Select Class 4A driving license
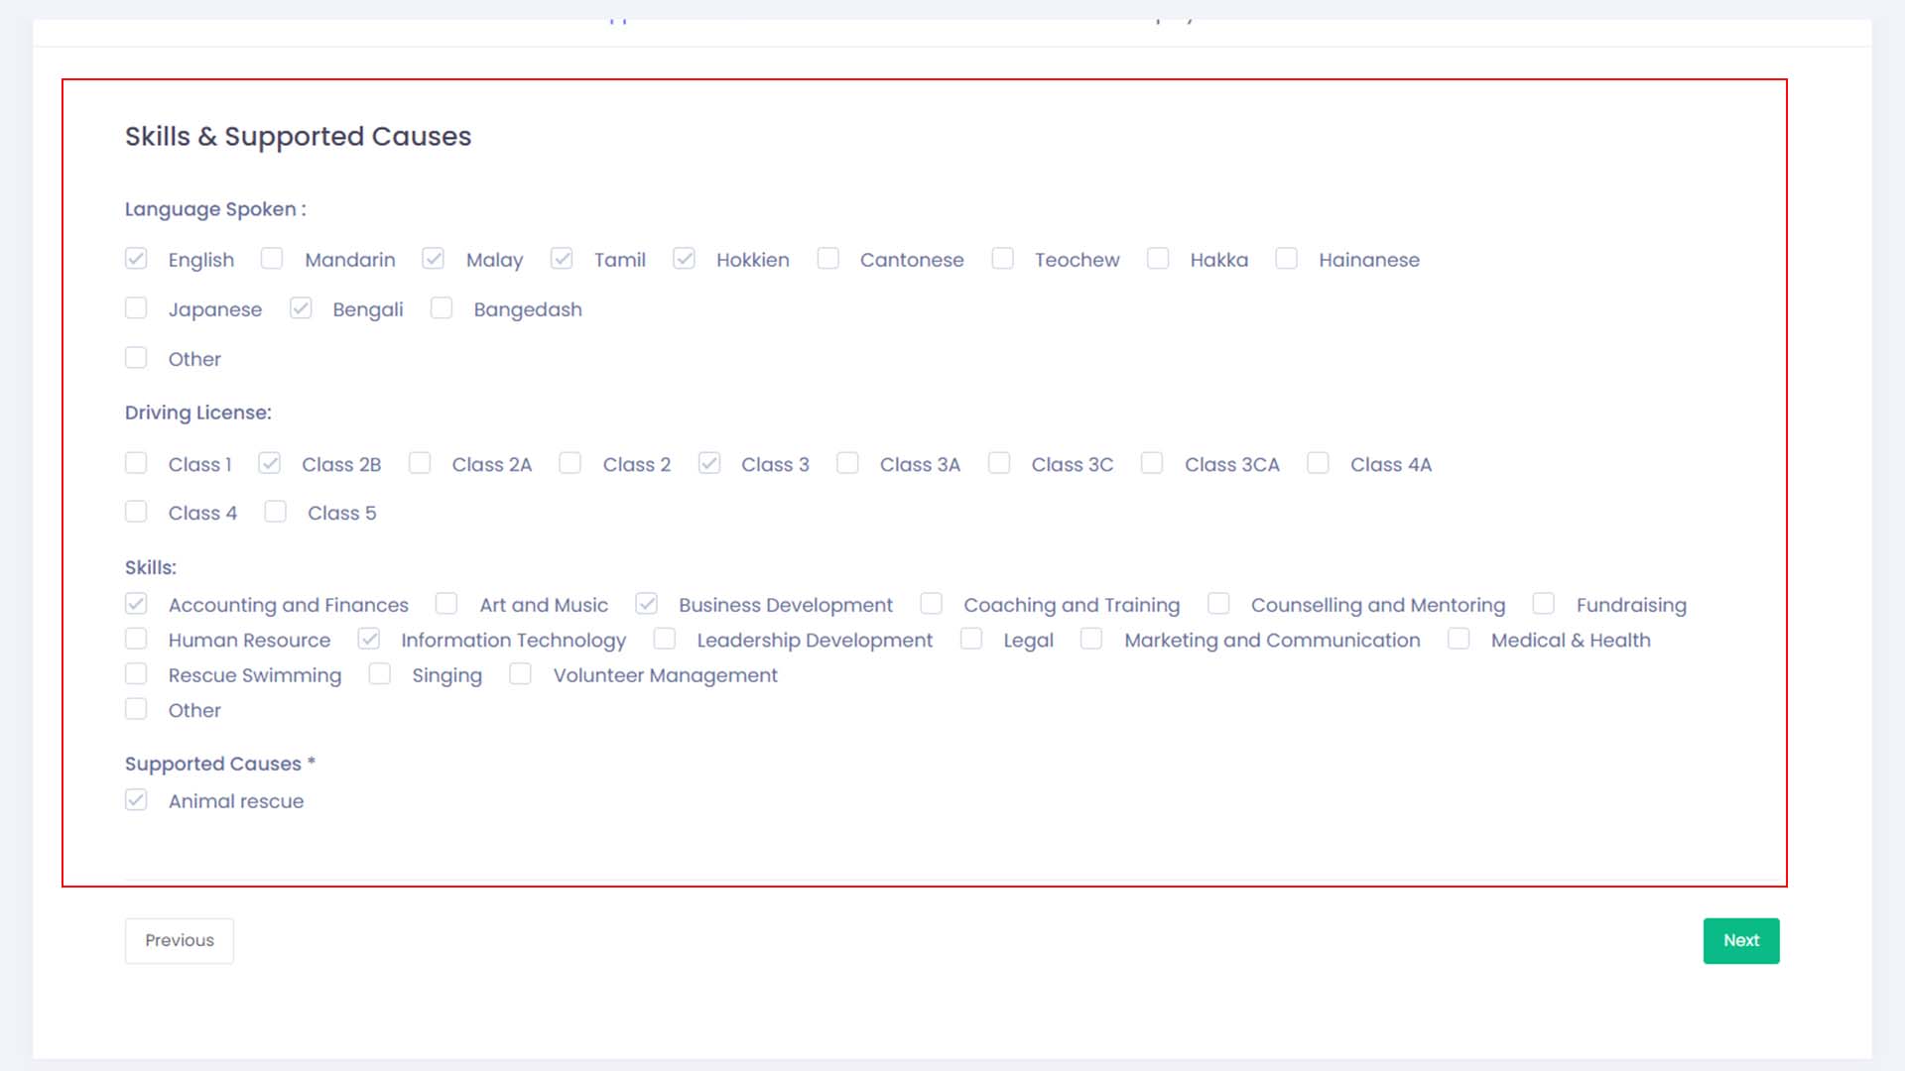 [x=1318, y=463]
